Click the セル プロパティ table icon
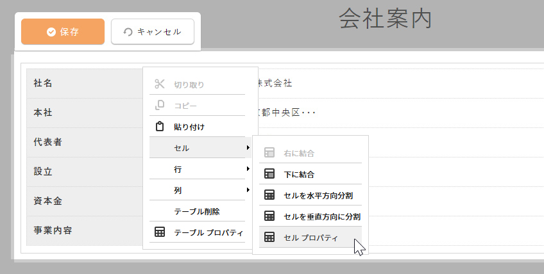 click(x=269, y=238)
